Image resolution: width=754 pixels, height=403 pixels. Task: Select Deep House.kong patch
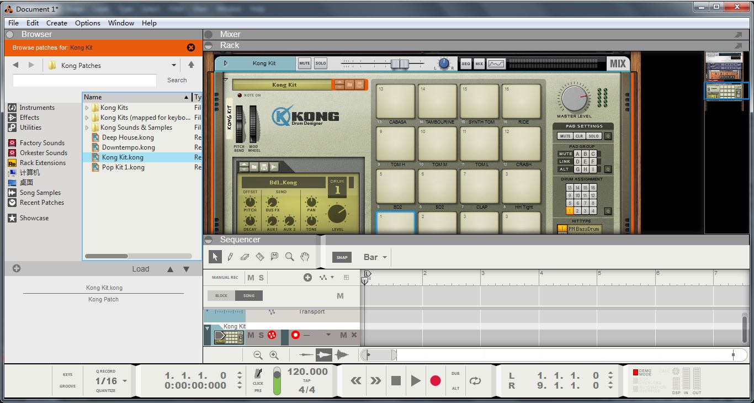click(x=128, y=137)
